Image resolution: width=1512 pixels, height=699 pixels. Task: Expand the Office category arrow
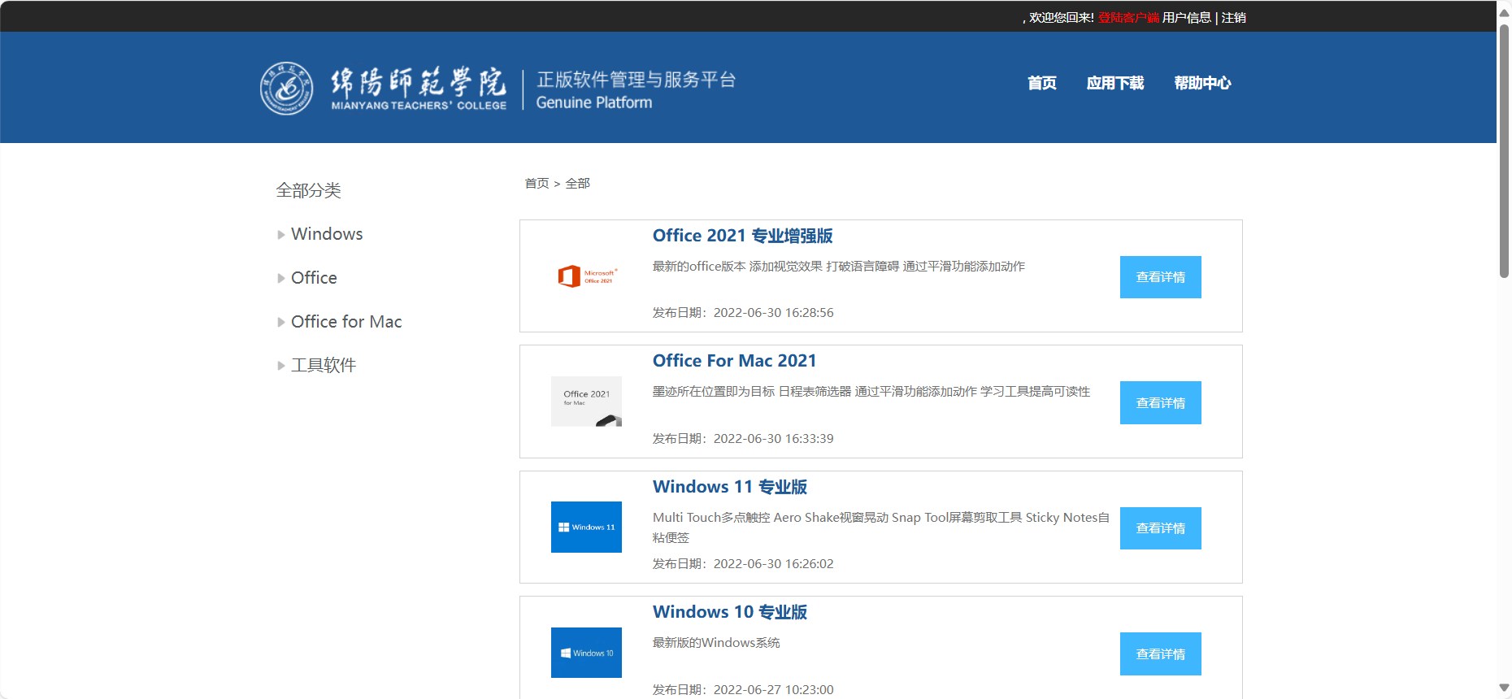pos(281,279)
